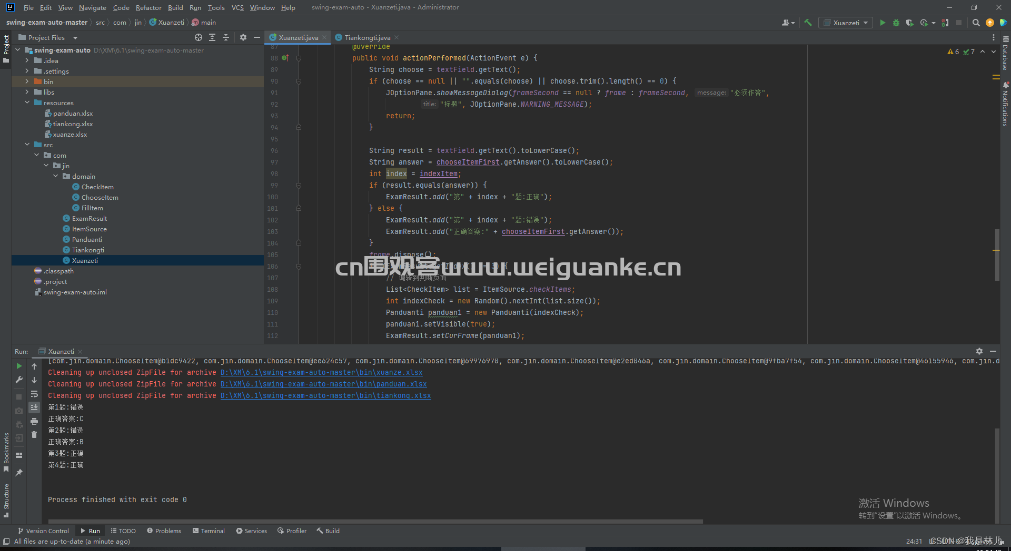Open Run panel gear settings
The height and width of the screenshot is (551, 1011).
click(x=979, y=351)
